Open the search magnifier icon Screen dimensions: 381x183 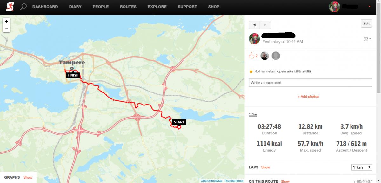click(x=23, y=6)
